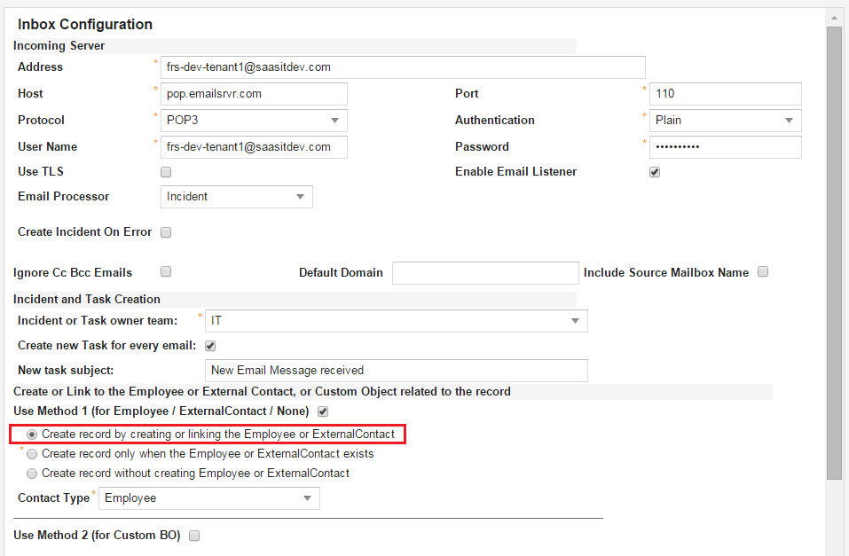Enable Use Method 2 for Custom BO
Screen dimensions: 849x556
pos(194,536)
